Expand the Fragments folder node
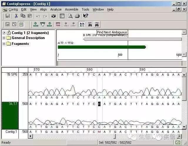This screenshot has width=188, height=146. 4,44
